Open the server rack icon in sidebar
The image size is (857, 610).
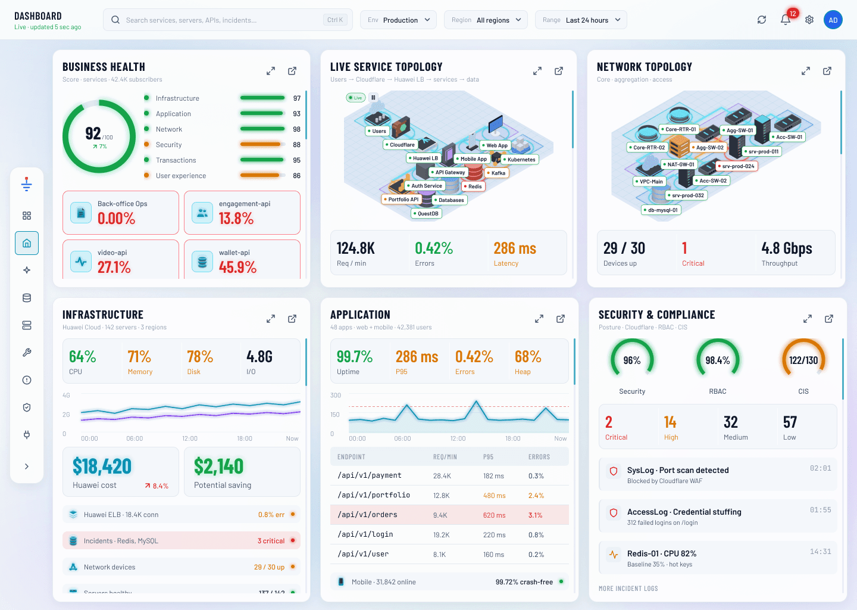pyautogui.click(x=27, y=325)
